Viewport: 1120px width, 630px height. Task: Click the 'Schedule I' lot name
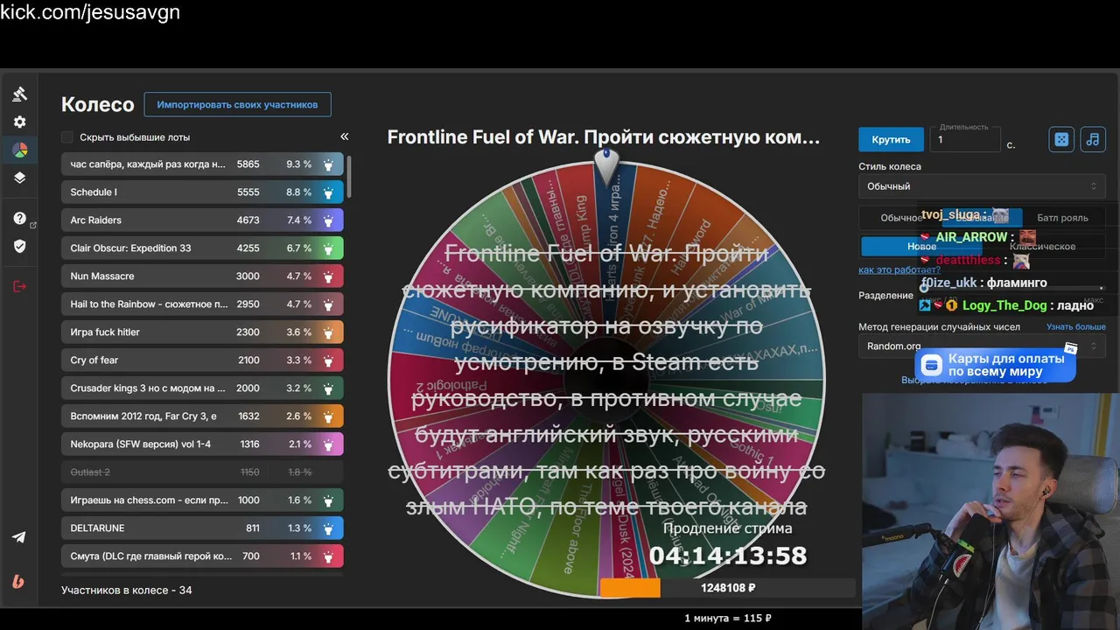(x=94, y=192)
